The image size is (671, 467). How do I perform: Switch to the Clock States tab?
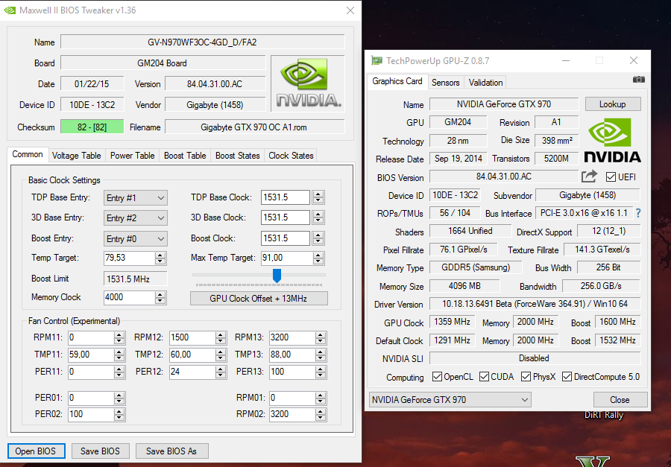(291, 156)
